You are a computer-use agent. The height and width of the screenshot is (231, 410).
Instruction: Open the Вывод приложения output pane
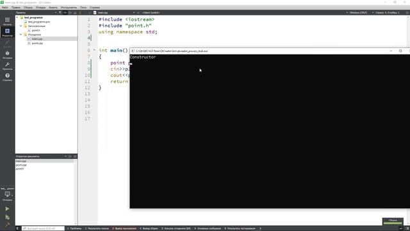click(124, 228)
